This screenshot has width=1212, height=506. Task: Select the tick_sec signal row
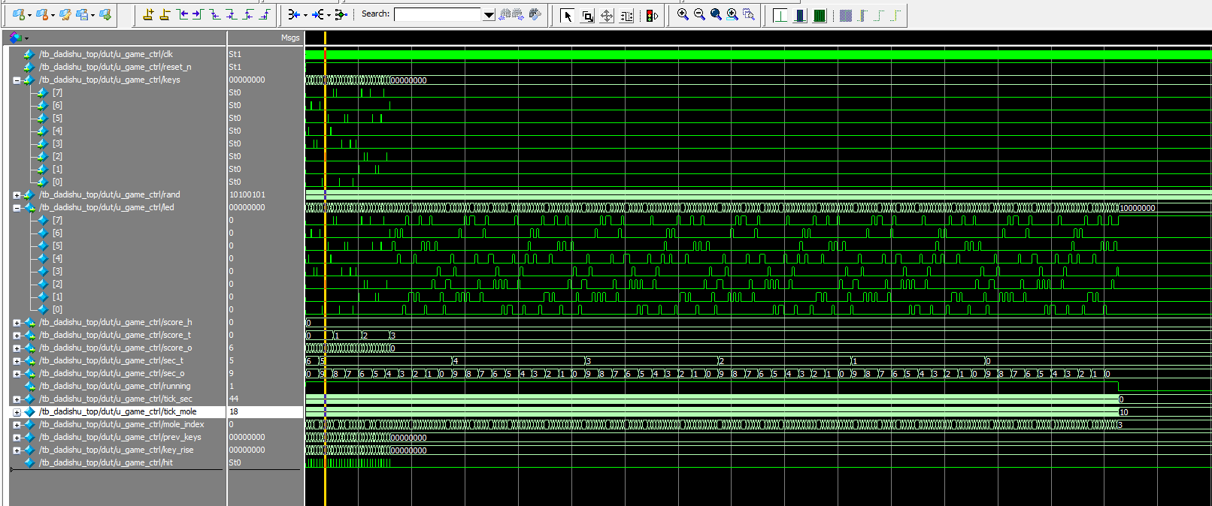[x=117, y=399]
